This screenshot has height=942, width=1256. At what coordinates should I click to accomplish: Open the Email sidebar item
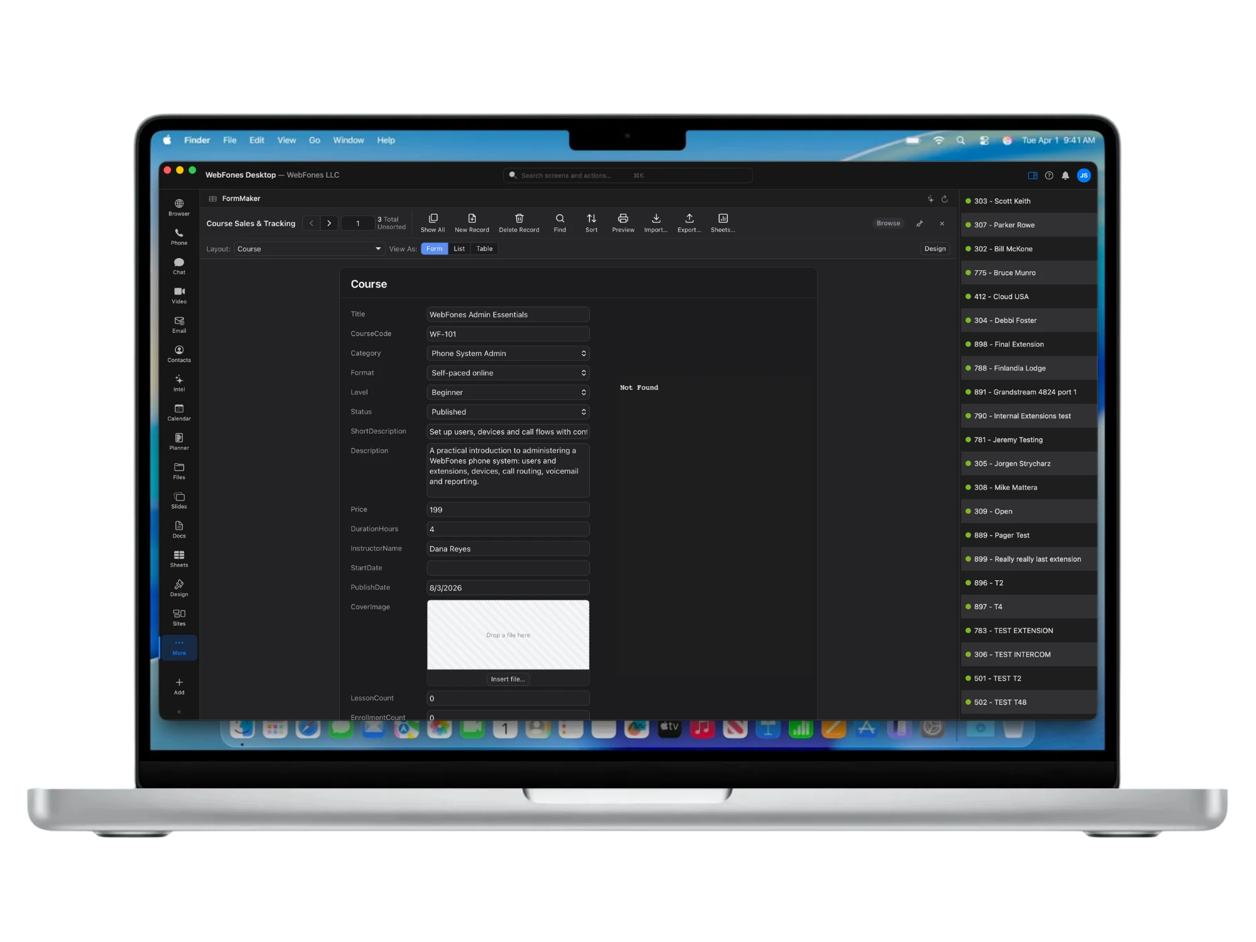tap(179, 325)
